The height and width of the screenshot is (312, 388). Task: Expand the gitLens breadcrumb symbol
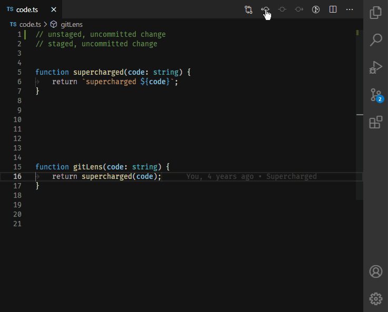(x=72, y=25)
